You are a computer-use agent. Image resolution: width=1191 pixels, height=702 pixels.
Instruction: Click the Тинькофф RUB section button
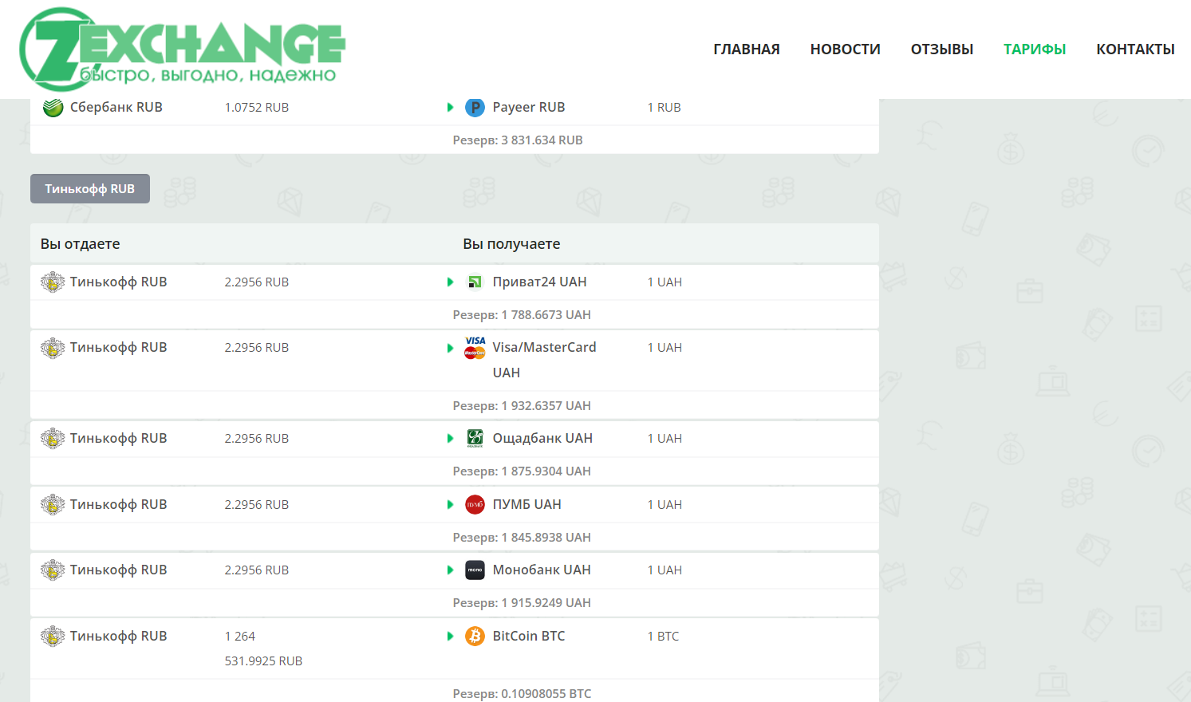(90, 189)
